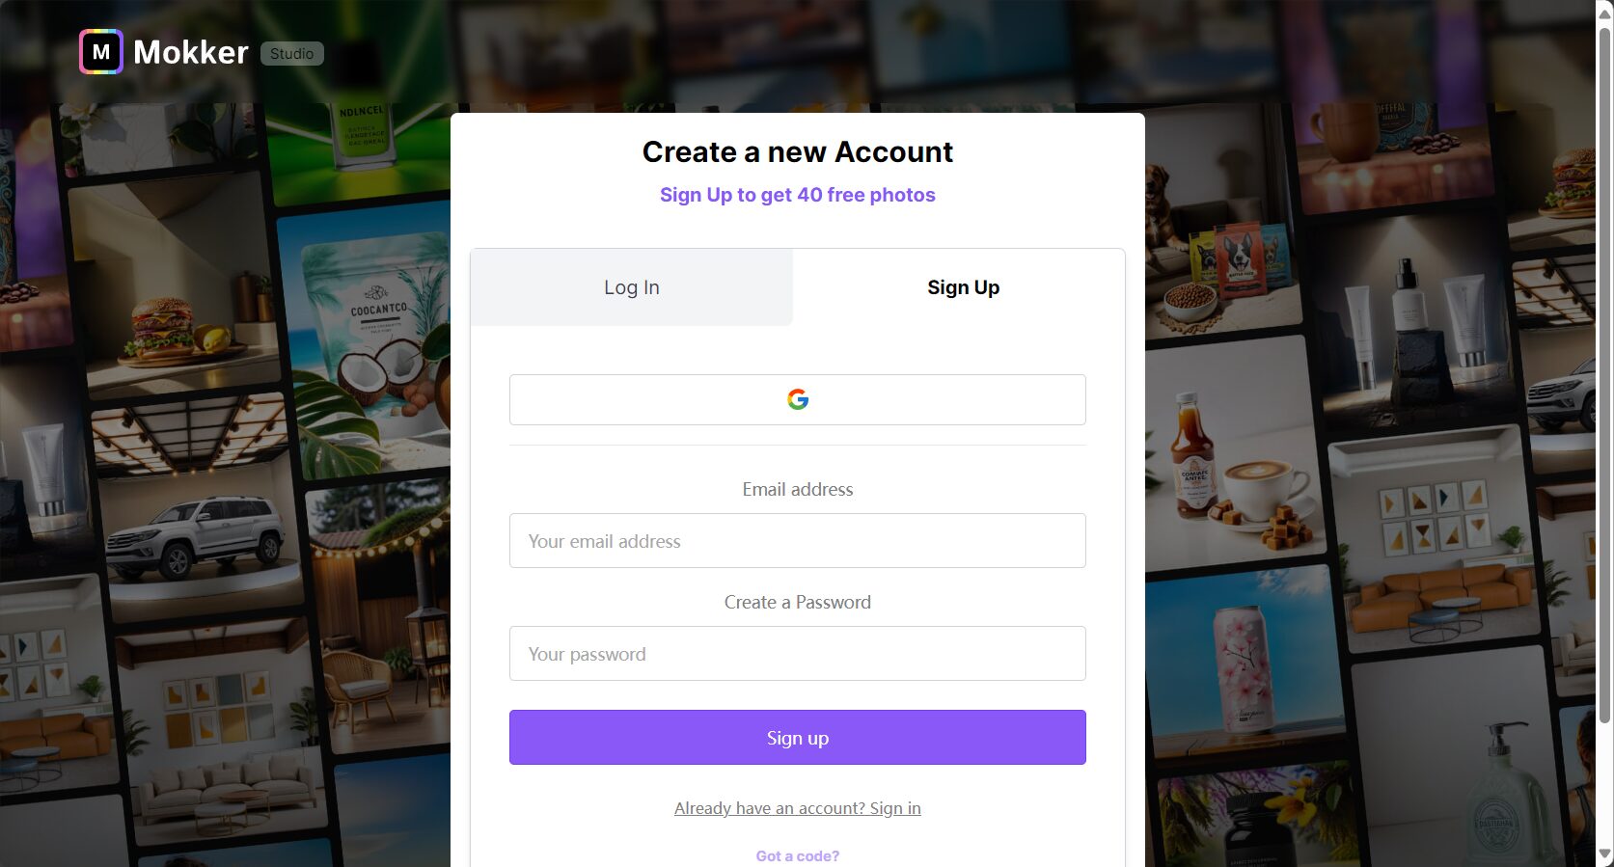Image resolution: width=1614 pixels, height=867 pixels.
Task: Select the Sign Up tab
Action: (963, 287)
